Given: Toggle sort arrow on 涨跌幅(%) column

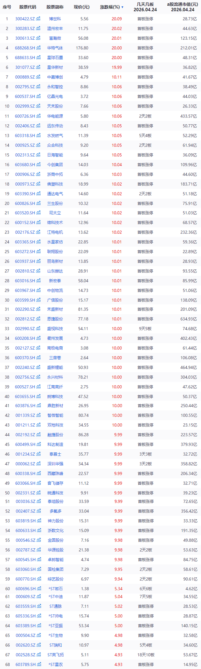Looking at the screenshot, I should coord(122,7).
